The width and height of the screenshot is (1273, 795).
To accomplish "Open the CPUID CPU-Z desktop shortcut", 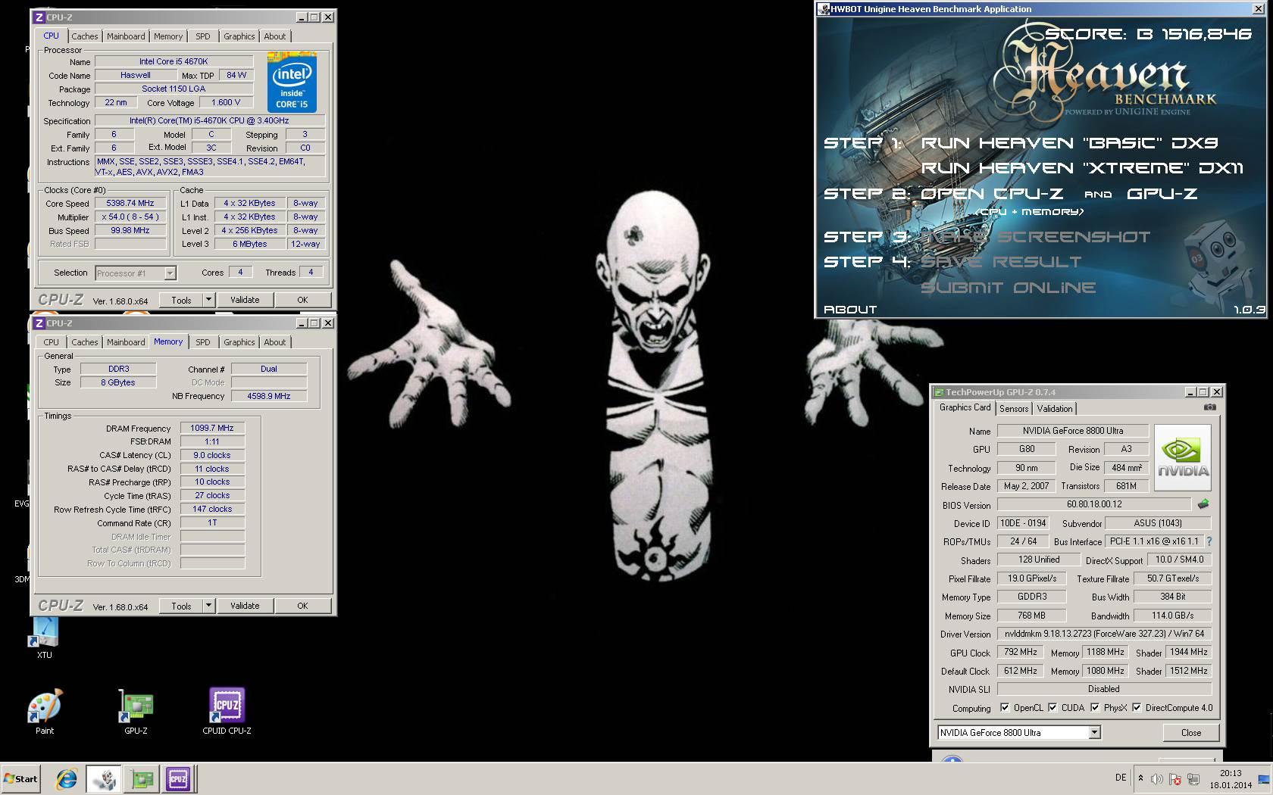I will 227,710.
